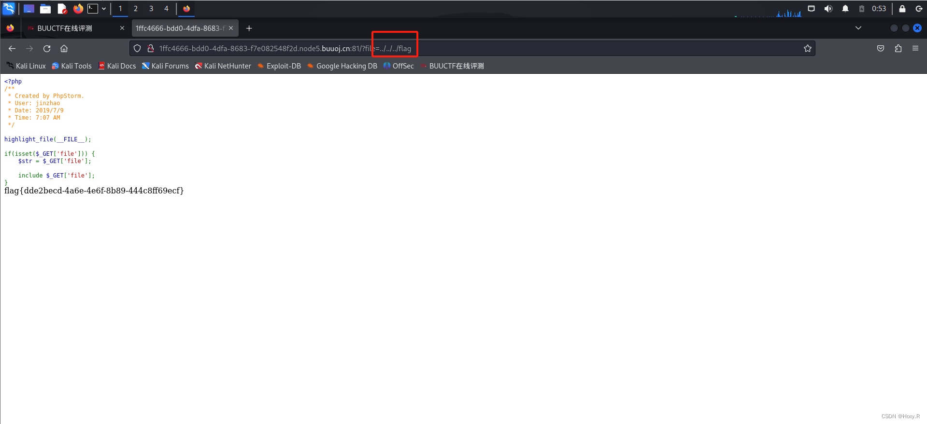The image size is (927, 424).
Task: Click the include $_GET['file'] line
Action: 57,176
